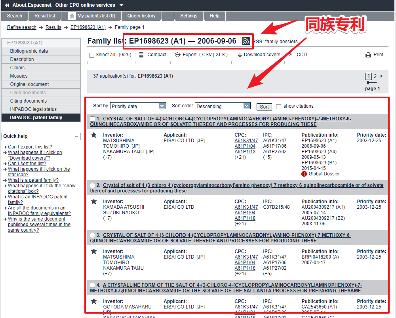The image size is (396, 318).
Task: Open help about Download covers
Action: (34, 155)
